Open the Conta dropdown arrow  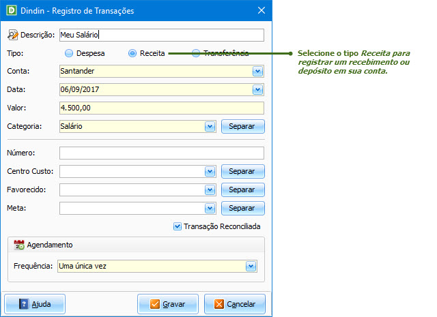[x=257, y=72]
